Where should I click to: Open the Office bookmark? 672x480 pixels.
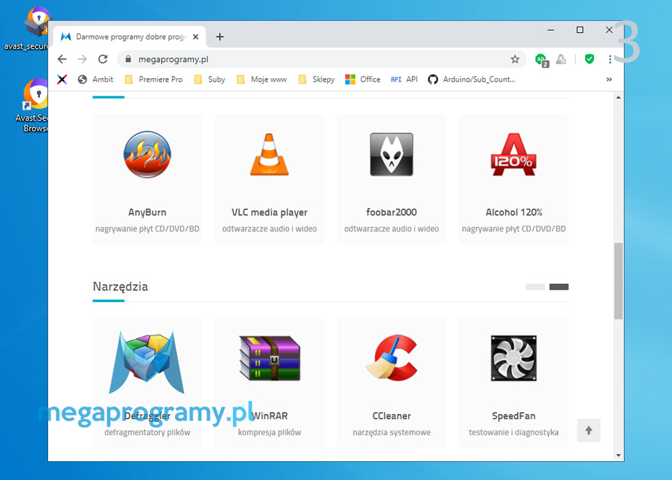[363, 80]
